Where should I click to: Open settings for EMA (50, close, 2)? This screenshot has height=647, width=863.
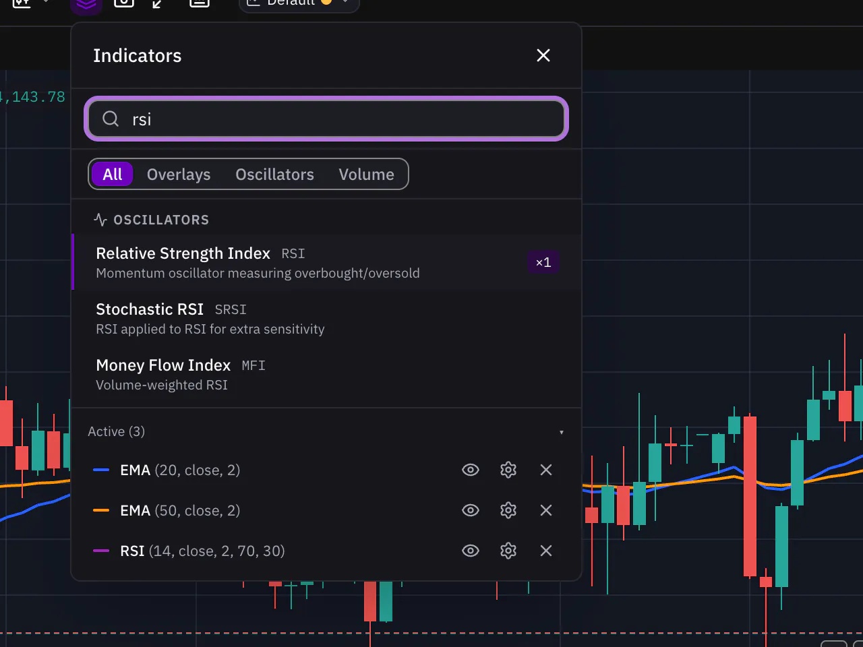pyautogui.click(x=508, y=510)
